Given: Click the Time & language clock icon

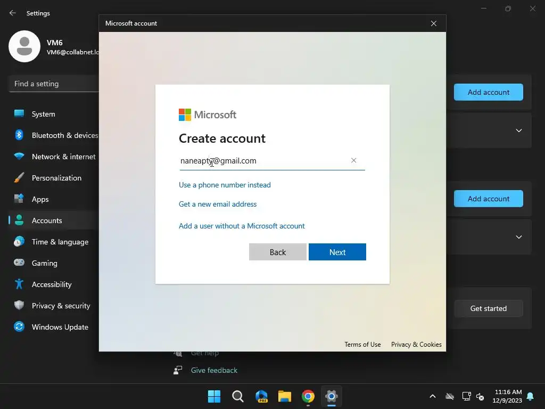Looking at the screenshot, I should click(x=19, y=241).
